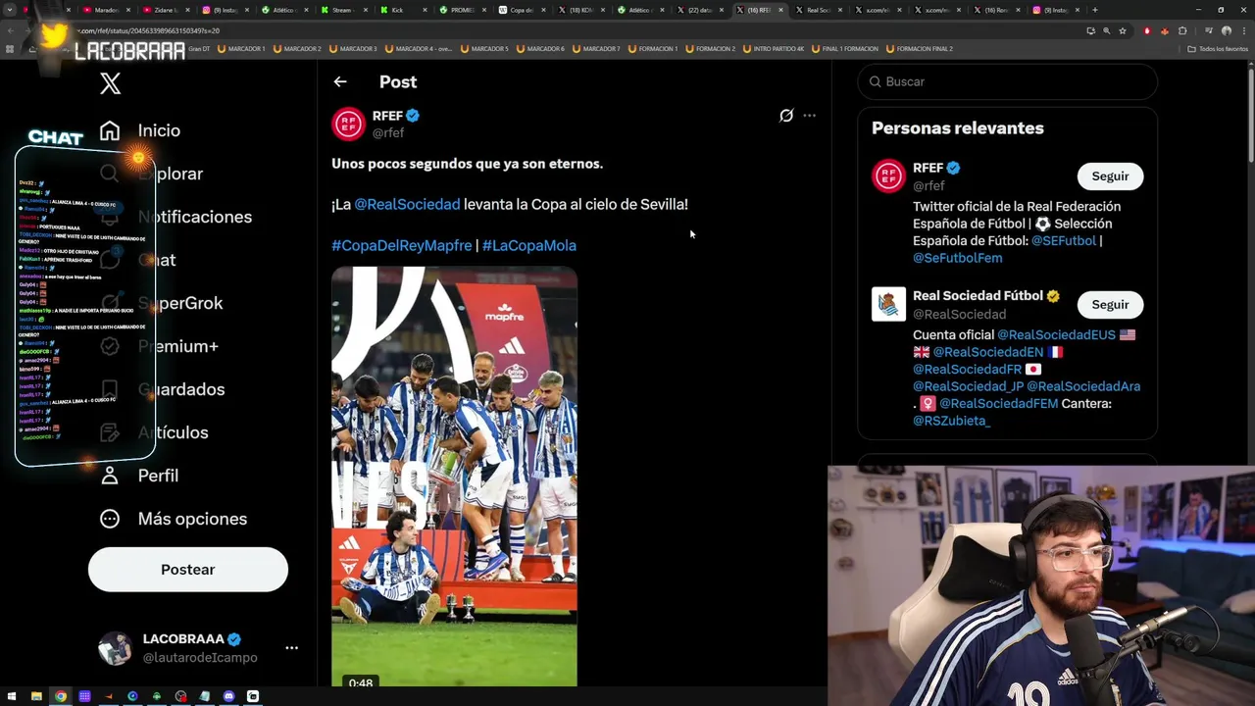Viewport: 1255px width, 706px height.
Task: Open the @SEFutbol link
Action: 1064,240
